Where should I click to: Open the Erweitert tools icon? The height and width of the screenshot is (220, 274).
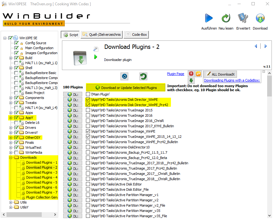[243, 19]
